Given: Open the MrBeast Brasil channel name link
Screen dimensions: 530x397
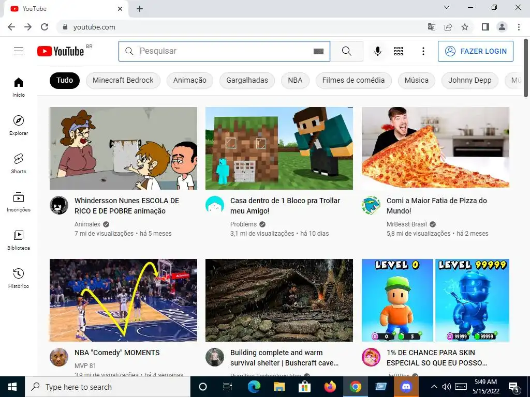Looking at the screenshot, I should point(407,224).
